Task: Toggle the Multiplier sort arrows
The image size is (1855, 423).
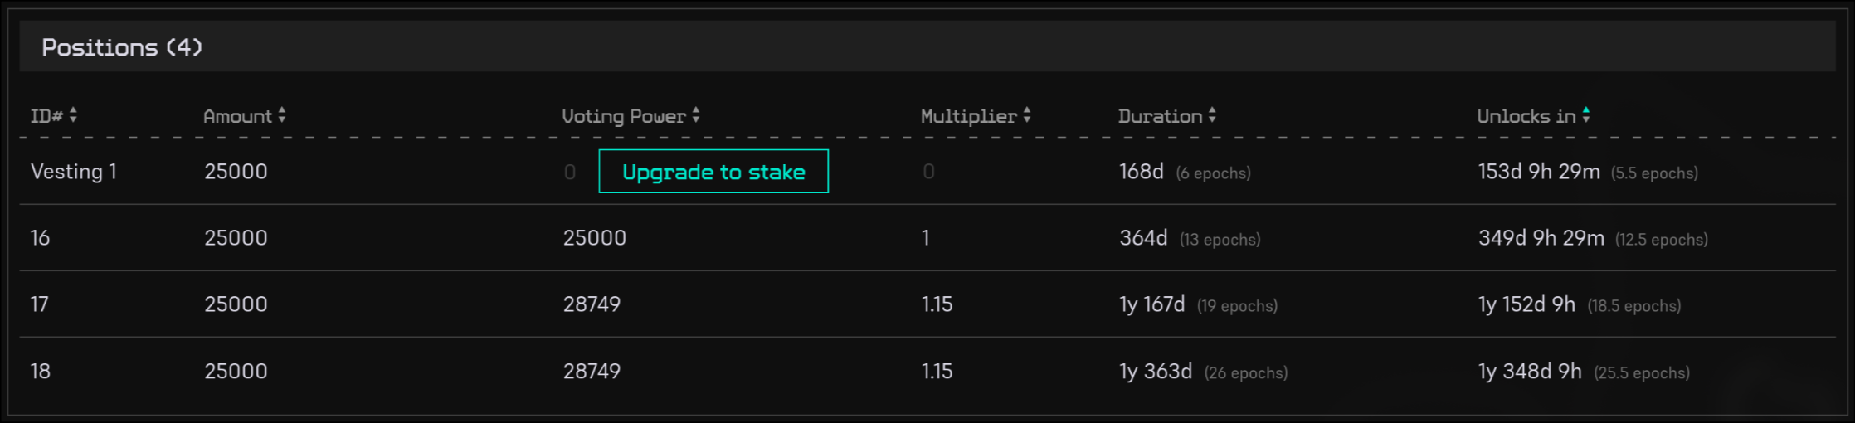Action: 1027,115
